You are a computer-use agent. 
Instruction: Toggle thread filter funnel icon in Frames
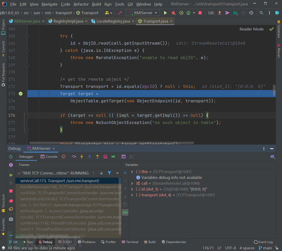click(x=109, y=173)
